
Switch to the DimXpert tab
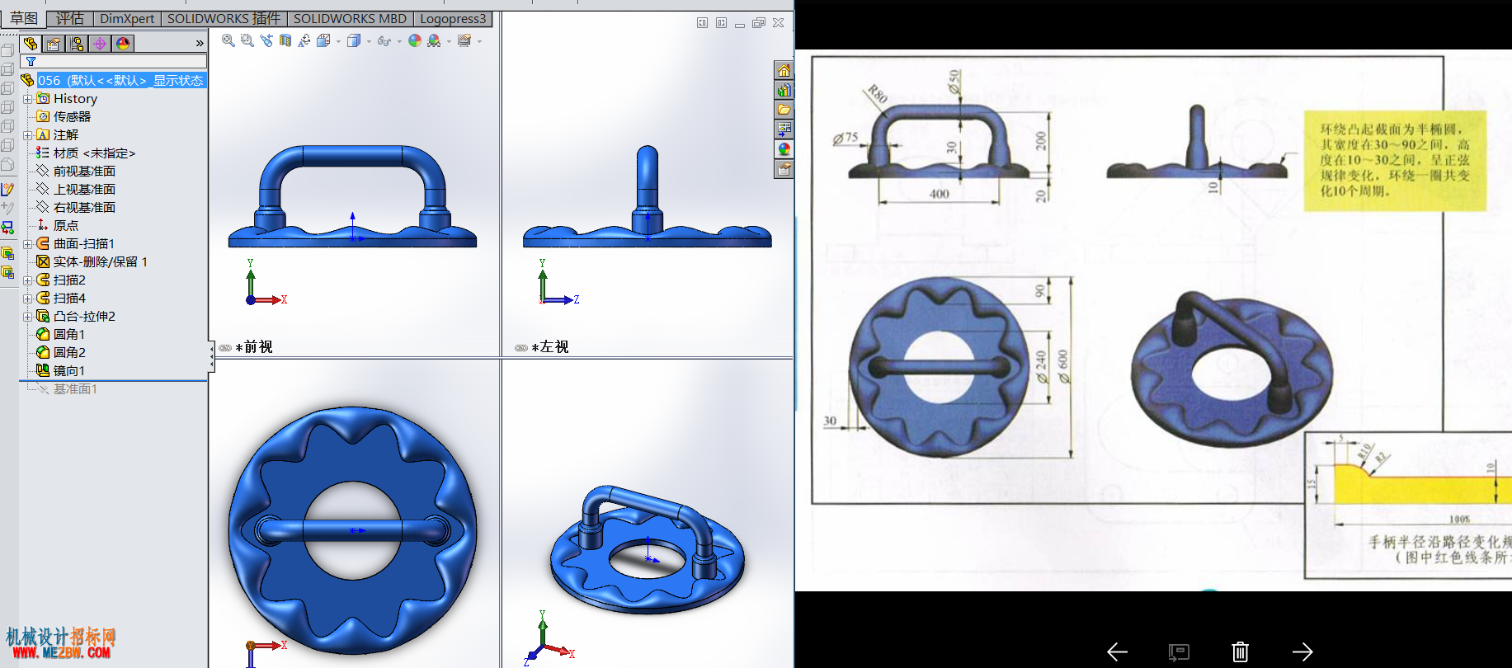tap(127, 18)
